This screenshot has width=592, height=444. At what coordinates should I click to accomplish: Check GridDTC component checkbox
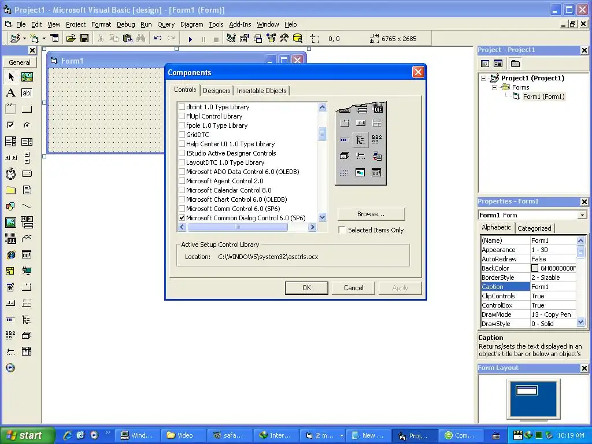pyautogui.click(x=182, y=135)
